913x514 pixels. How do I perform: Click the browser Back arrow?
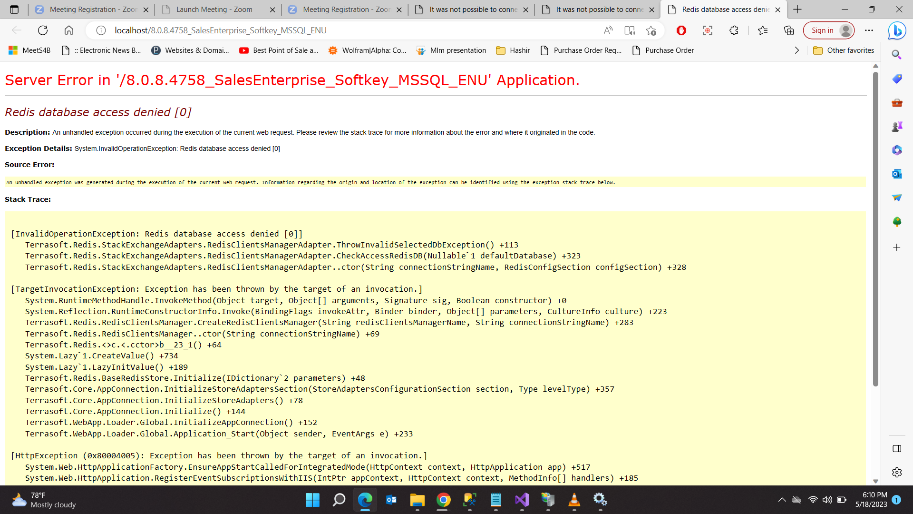pyautogui.click(x=17, y=30)
